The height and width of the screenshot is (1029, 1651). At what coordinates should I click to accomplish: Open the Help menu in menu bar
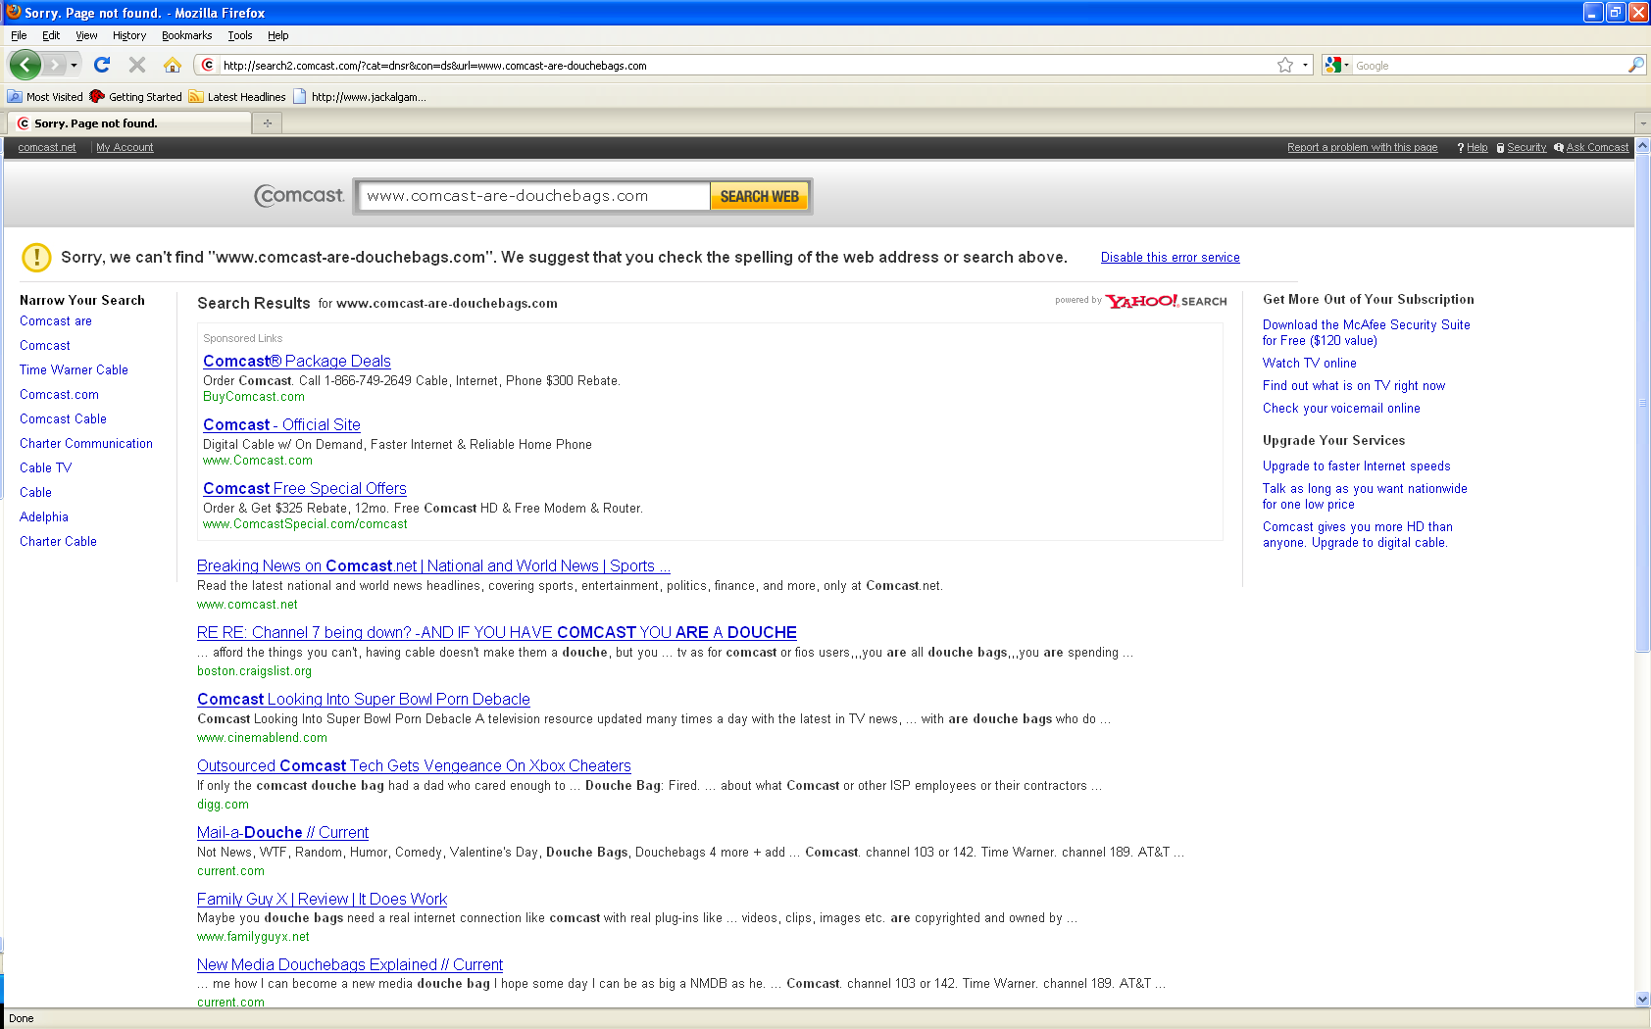(278, 35)
